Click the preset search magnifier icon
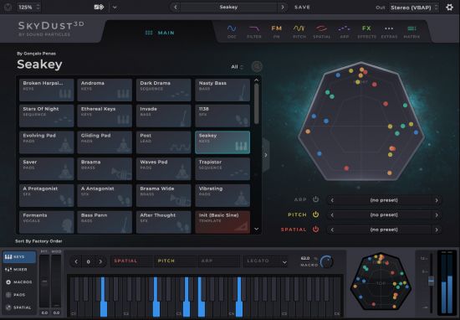The image size is (460, 320). point(257,67)
